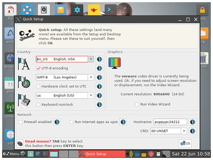Click the taskbar volume speaker icon
This screenshot has width=213, height=160.
[x=129, y=154]
